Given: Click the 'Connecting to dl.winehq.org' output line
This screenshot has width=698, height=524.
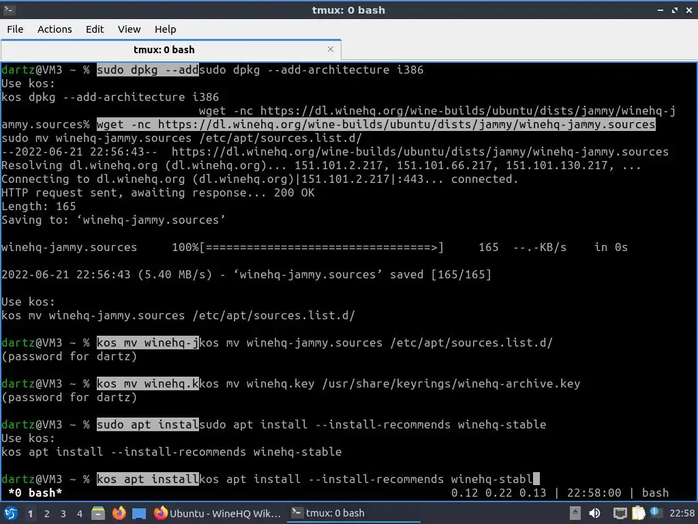Looking at the screenshot, I should 260,179.
